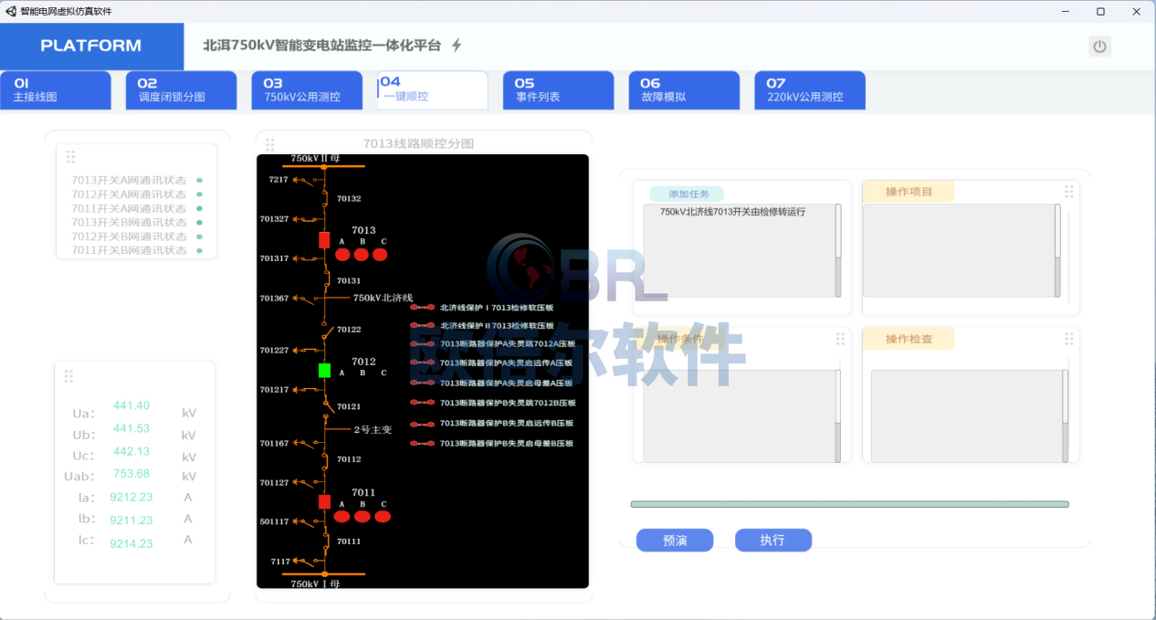Toggle 7013断路器保护B失灵跳7012B压板
This screenshot has height=620, width=1156.
click(x=424, y=404)
